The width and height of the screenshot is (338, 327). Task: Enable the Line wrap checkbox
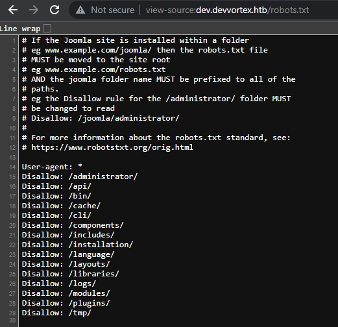(47, 29)
